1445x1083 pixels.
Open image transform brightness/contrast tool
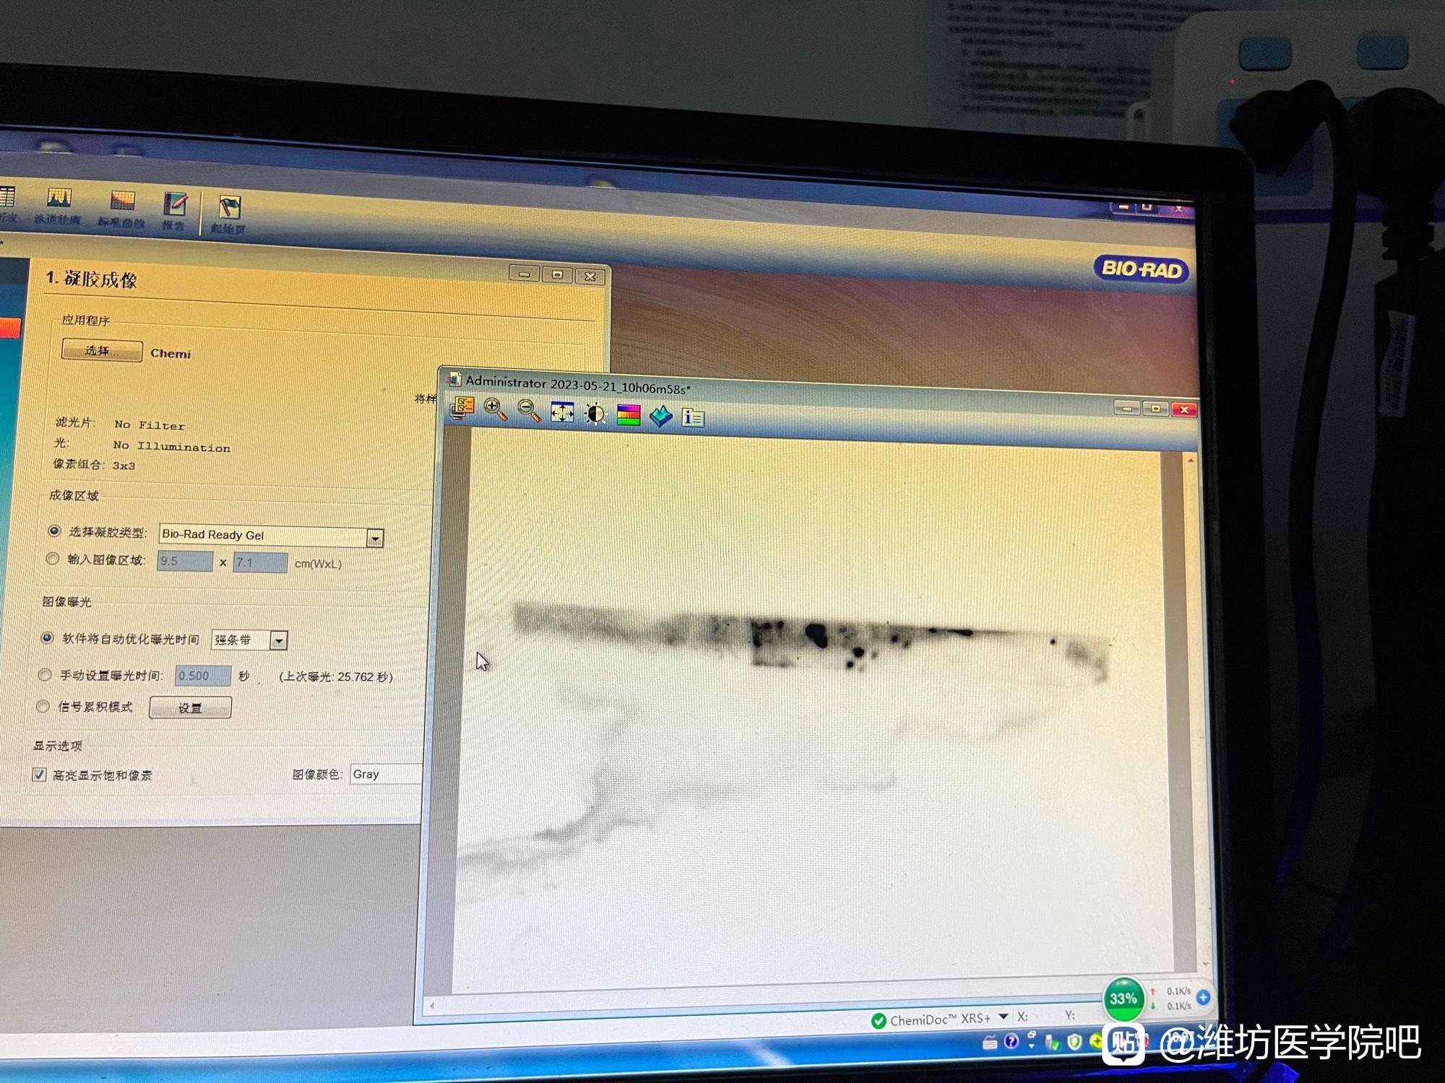click(595, 414)
